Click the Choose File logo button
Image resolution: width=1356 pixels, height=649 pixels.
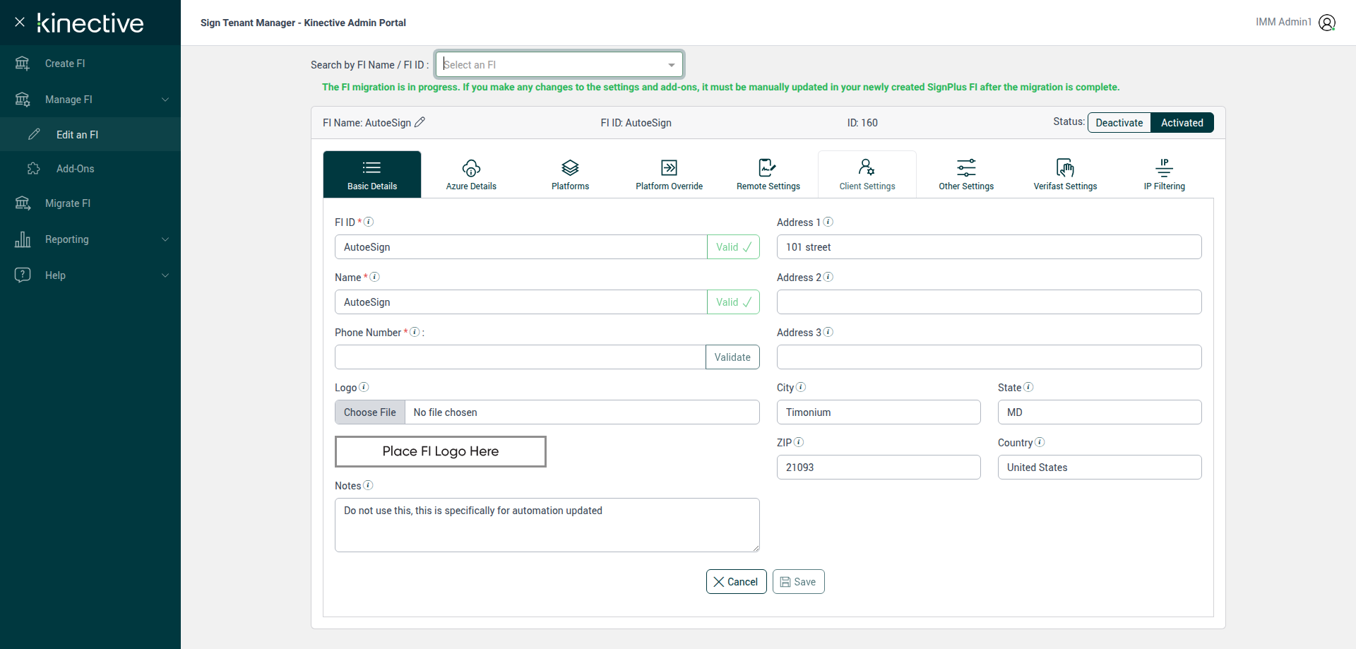370,412
